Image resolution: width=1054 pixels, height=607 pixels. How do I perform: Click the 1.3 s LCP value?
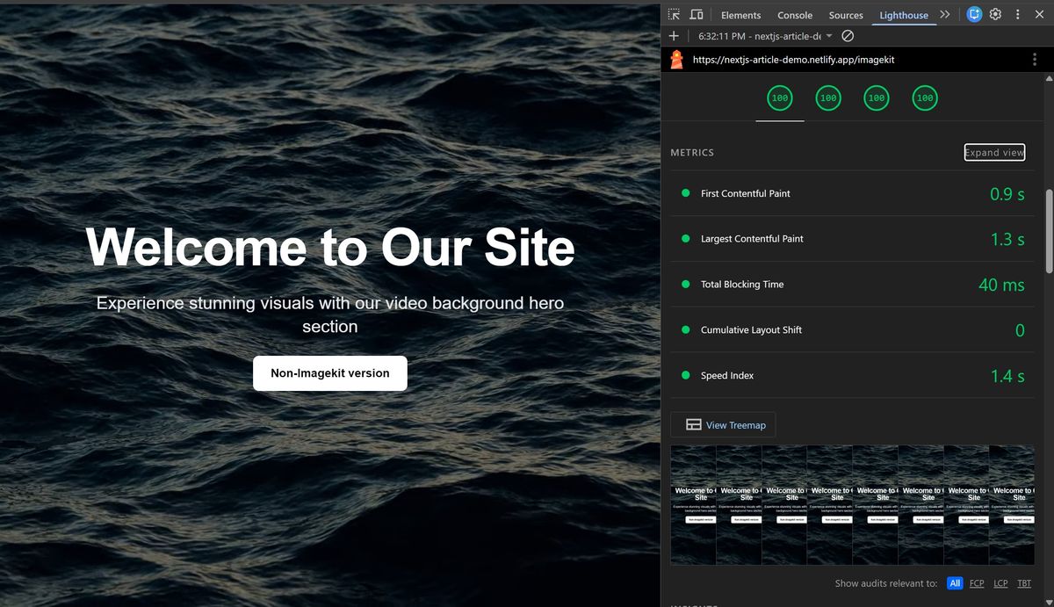pyautogui.click(x=1007, y=239)
